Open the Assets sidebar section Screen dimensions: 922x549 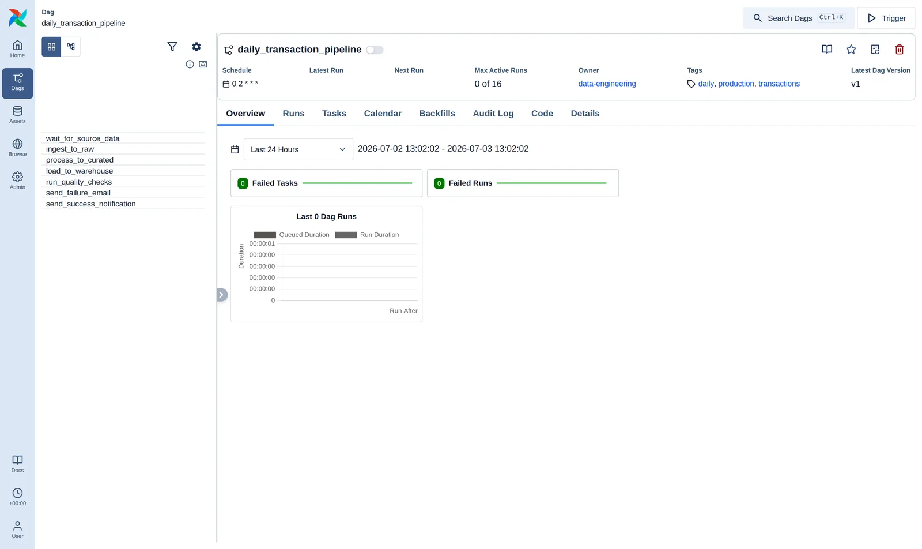[17, 115]
